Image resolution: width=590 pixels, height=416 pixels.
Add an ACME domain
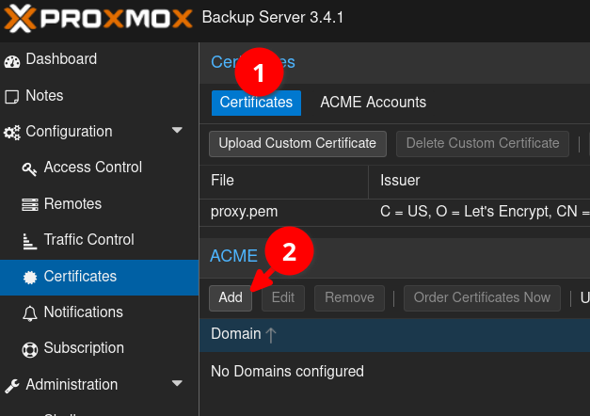pos(231,297)
